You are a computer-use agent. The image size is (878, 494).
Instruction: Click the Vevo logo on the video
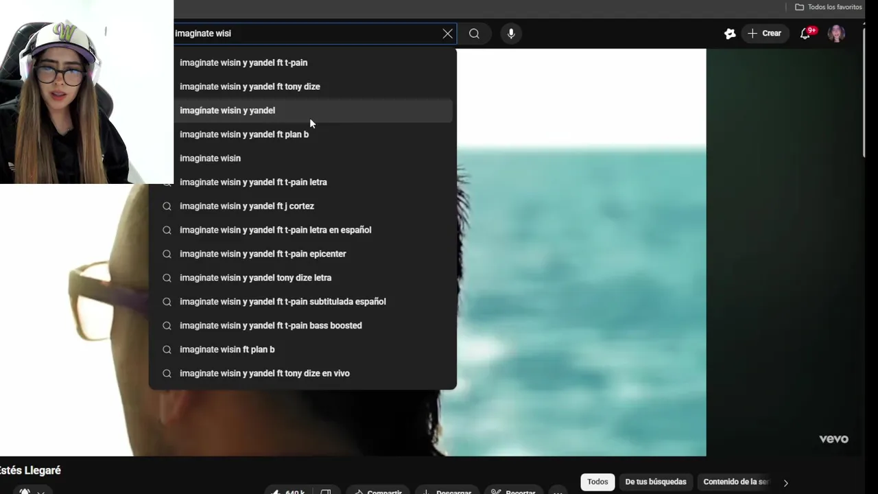tap(833, 439)
